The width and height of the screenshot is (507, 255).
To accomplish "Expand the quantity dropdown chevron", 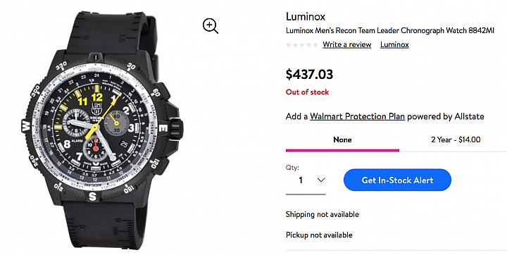I will [321, 180].
